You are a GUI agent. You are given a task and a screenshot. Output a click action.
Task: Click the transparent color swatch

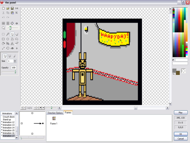click(x=183, y=71)
